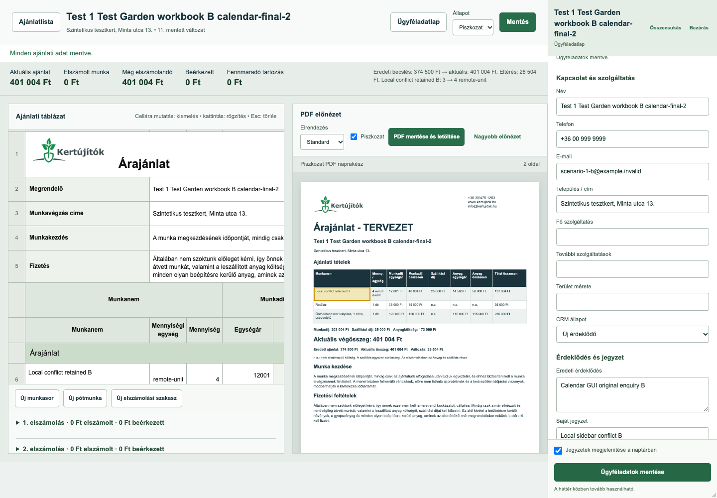Viewport: 717px width, 498px height.
Task: Add a row with Új munkasor
Action: [37, 398]
